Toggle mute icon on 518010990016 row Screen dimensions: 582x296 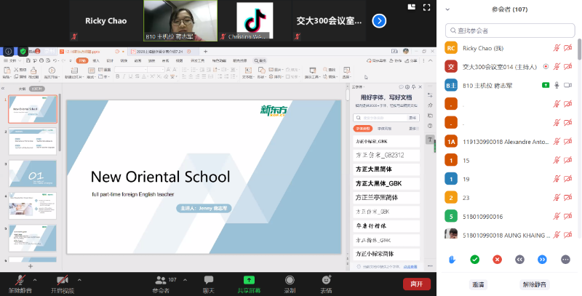[x=557, y=216]
